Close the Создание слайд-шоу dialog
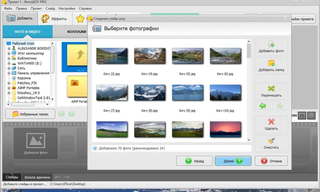 point(285,18)
